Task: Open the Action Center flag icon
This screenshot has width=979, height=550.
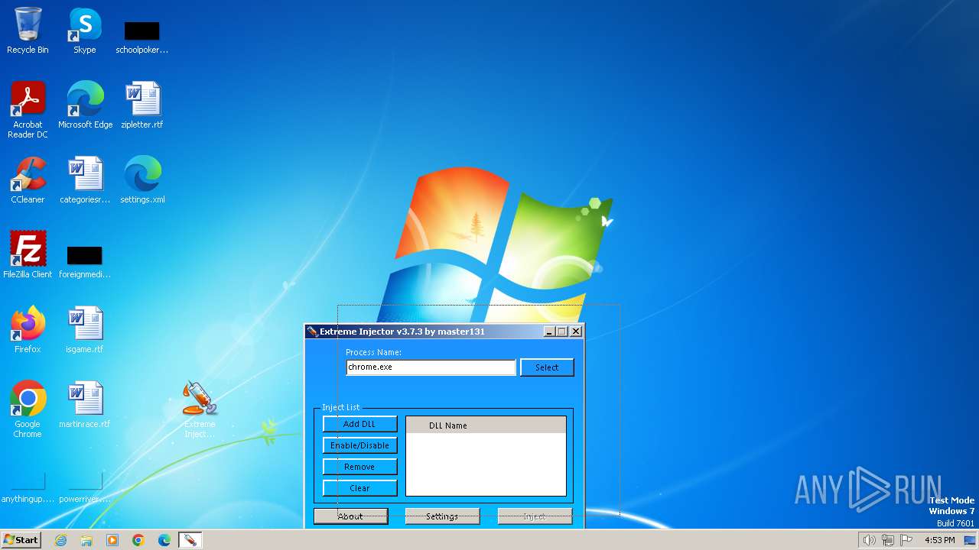Action: click(x=907, y=540)
